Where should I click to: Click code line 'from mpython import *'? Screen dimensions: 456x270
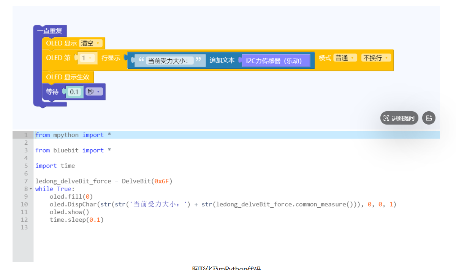(73, 135)
